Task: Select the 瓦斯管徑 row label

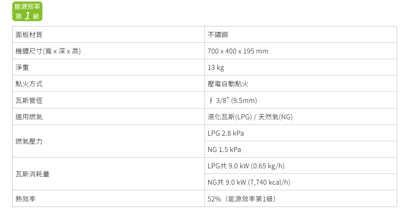Action: 29,100
